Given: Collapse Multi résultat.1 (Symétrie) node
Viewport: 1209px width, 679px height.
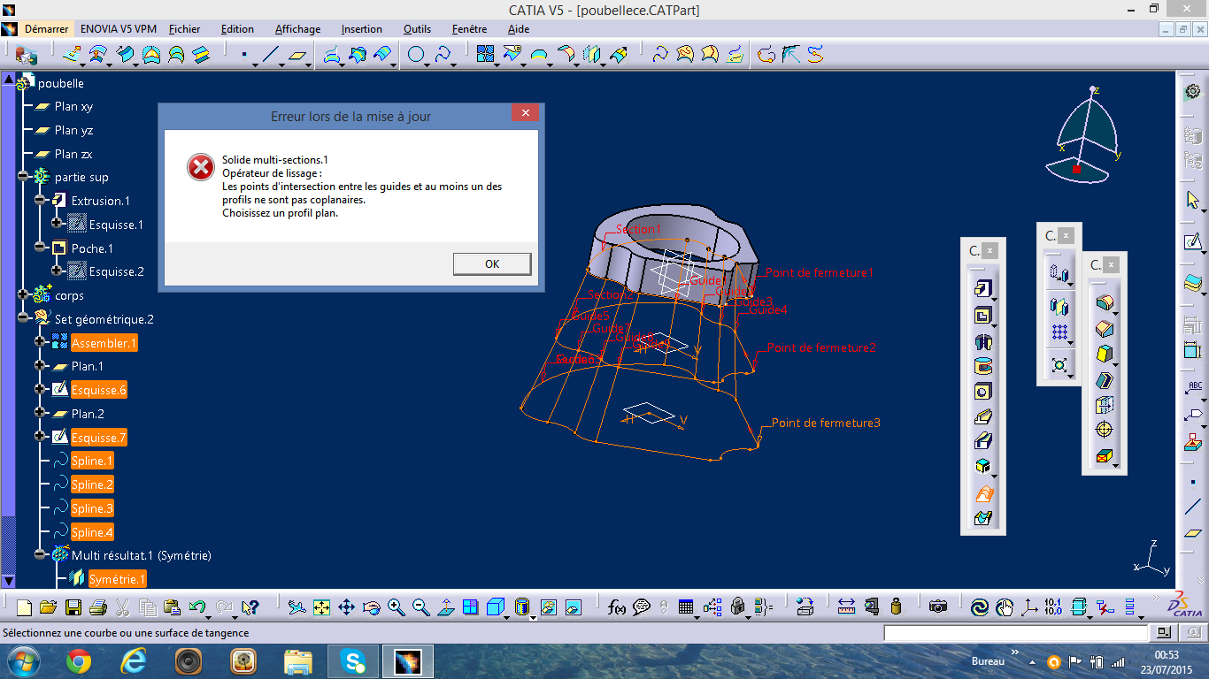Looking at the screenshot, I should coord(40,554).
